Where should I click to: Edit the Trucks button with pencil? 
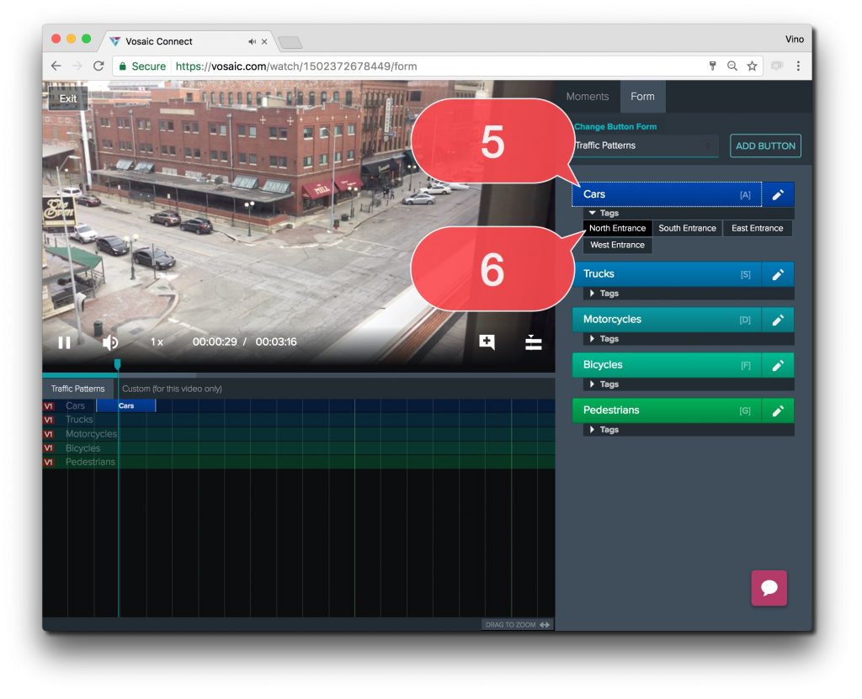click(778, 275)
